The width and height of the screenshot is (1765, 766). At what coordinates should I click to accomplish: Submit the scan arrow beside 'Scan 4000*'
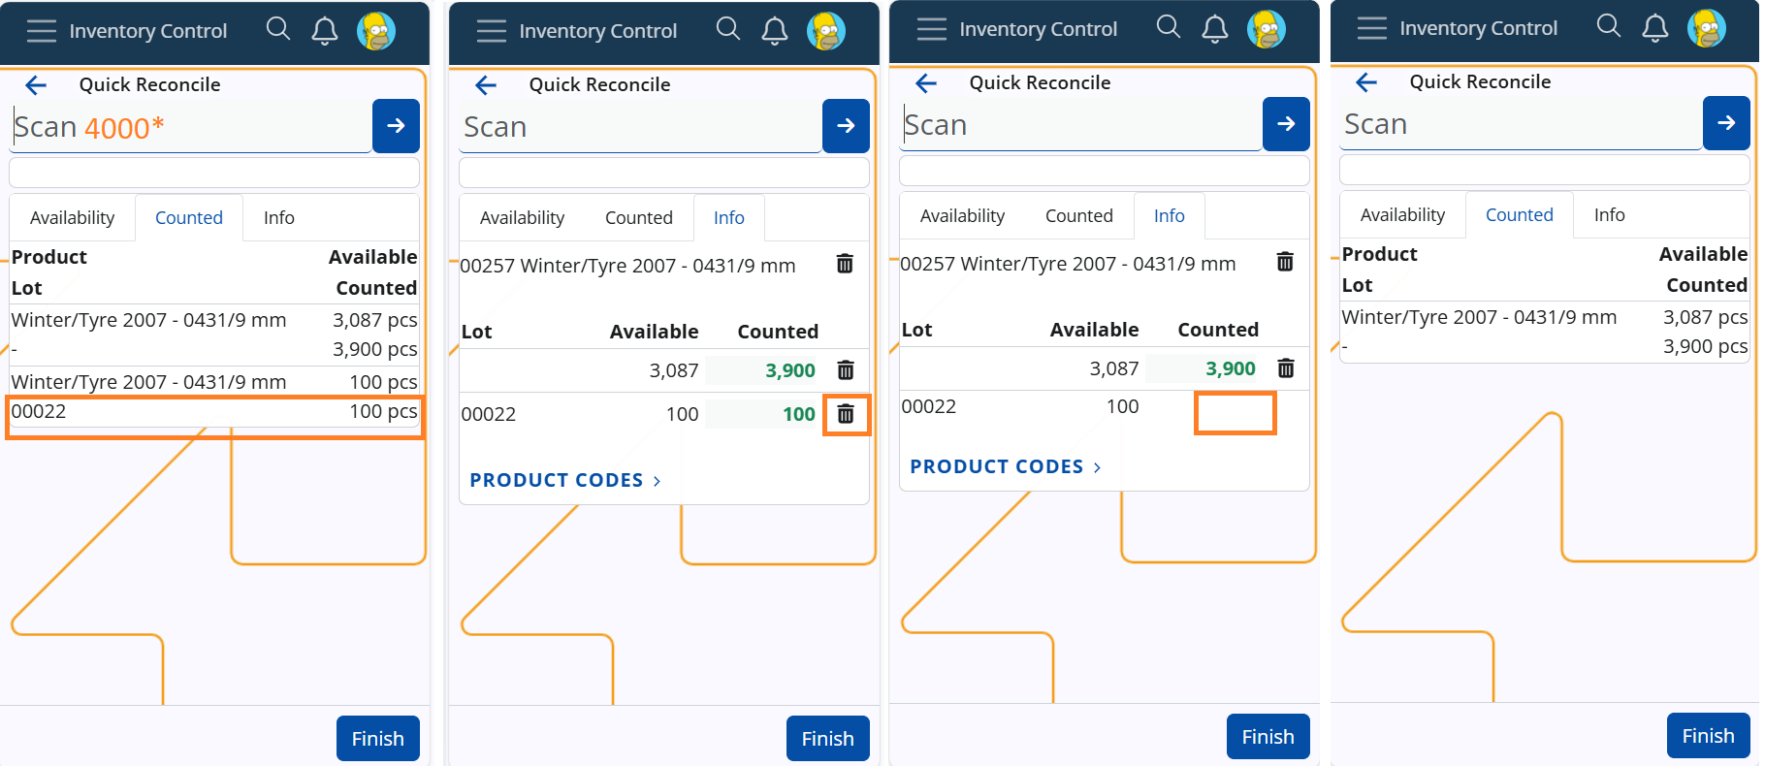(396, 125)
